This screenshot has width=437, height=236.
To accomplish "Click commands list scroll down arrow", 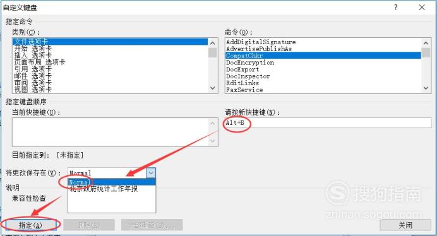I will 426,88.
